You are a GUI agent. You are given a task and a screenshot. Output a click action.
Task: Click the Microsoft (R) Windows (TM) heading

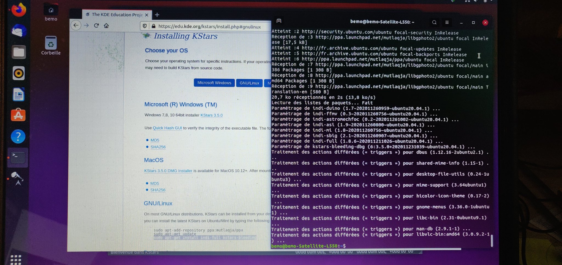[181, 104]
